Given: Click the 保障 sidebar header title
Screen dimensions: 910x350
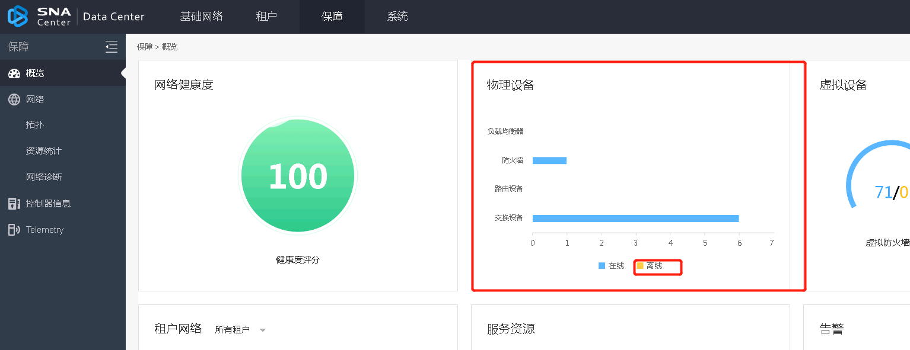Looking at the screenshot, I should click(18, 47).
